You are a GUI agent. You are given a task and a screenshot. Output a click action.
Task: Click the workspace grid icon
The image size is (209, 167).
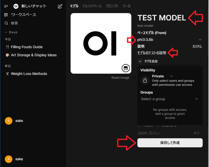[x=6, y=15]
